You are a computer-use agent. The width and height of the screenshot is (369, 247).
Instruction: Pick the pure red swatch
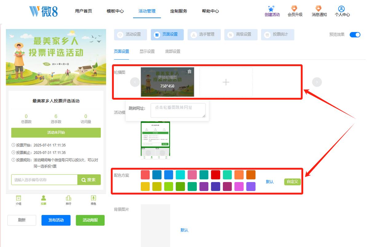point(216,175)
